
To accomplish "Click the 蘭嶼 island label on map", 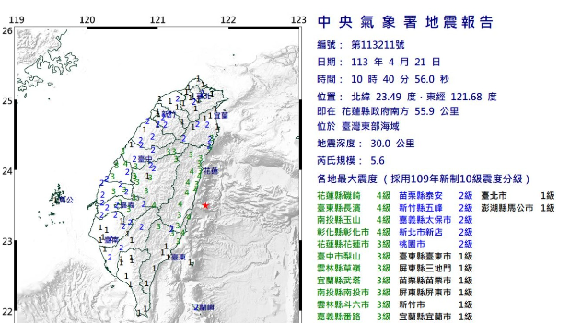I will [x=204, y=307].
